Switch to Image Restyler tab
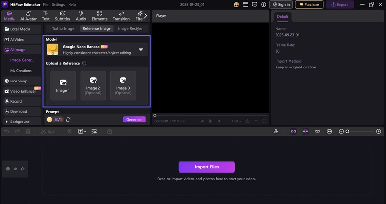386x204 pixels. (130, 28)
